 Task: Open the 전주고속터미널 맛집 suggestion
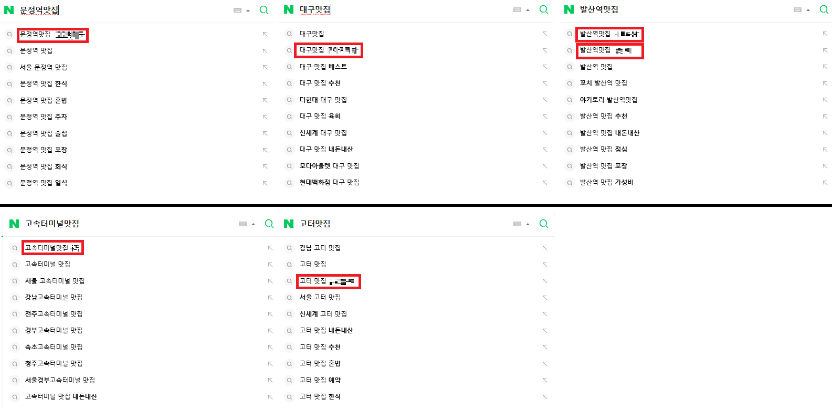[54, 314]
